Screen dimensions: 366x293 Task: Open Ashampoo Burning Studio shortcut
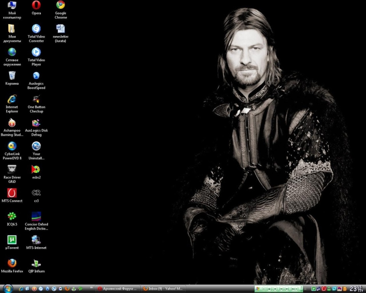pyautogui.click(x=12, y=123)
